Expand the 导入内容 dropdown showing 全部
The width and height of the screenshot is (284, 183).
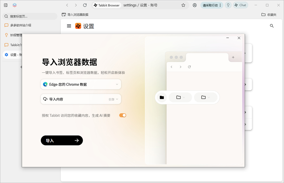[81, 99]
